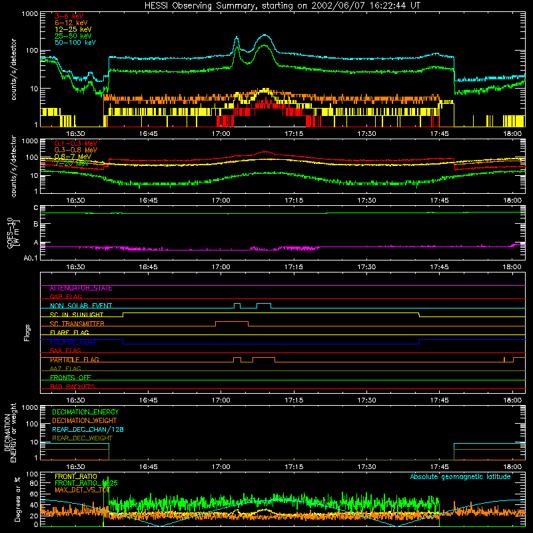This screenshot has height=533, width=533.
Task: Select the cyan 50-100 keV legend label
Action: point(75,43)
